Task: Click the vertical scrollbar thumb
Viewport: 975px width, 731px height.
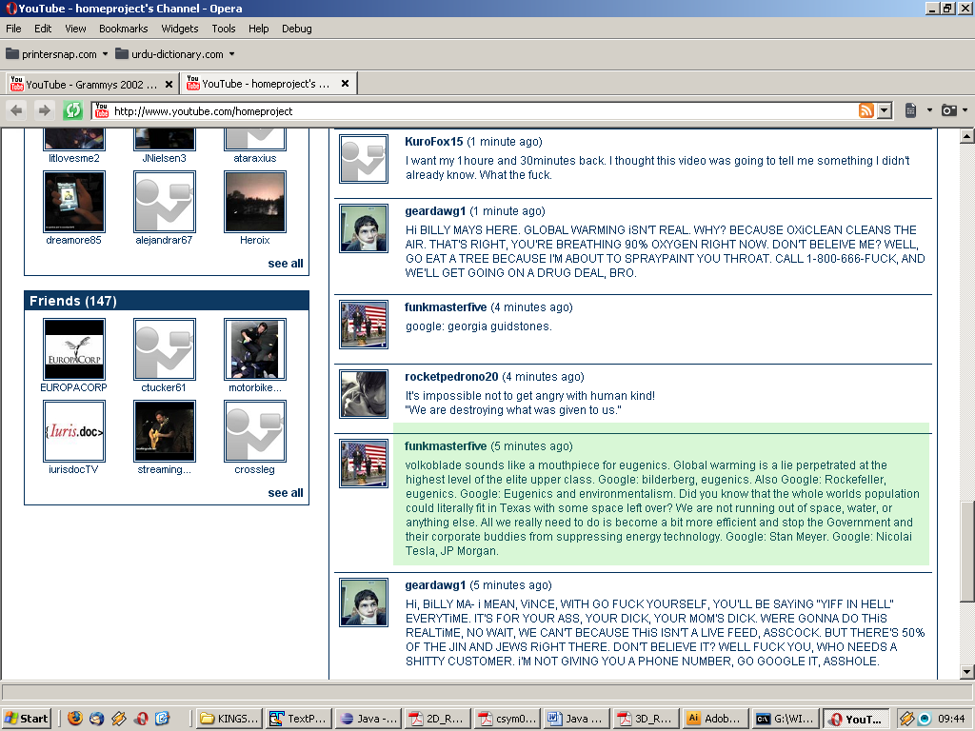Action: [x=967, y=551]
